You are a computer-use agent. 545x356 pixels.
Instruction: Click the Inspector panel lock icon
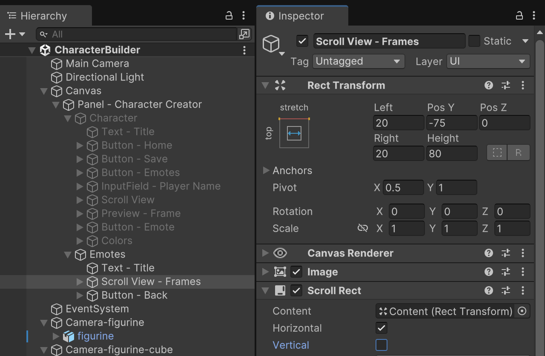click(519, 16)
